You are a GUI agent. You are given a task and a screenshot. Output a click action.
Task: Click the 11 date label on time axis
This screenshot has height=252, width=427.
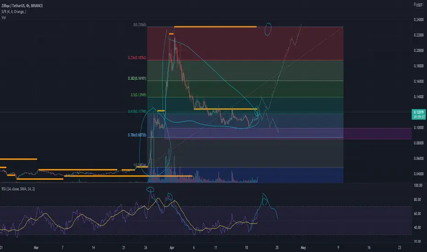point(215,247)
